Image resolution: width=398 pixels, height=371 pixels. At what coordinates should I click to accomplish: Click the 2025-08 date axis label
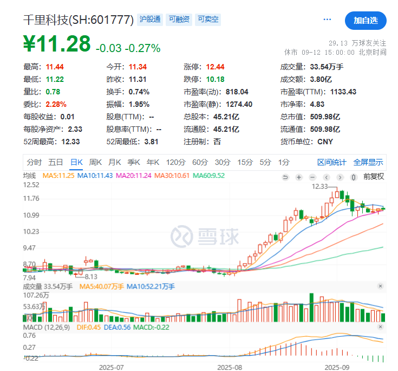[230, 367]
